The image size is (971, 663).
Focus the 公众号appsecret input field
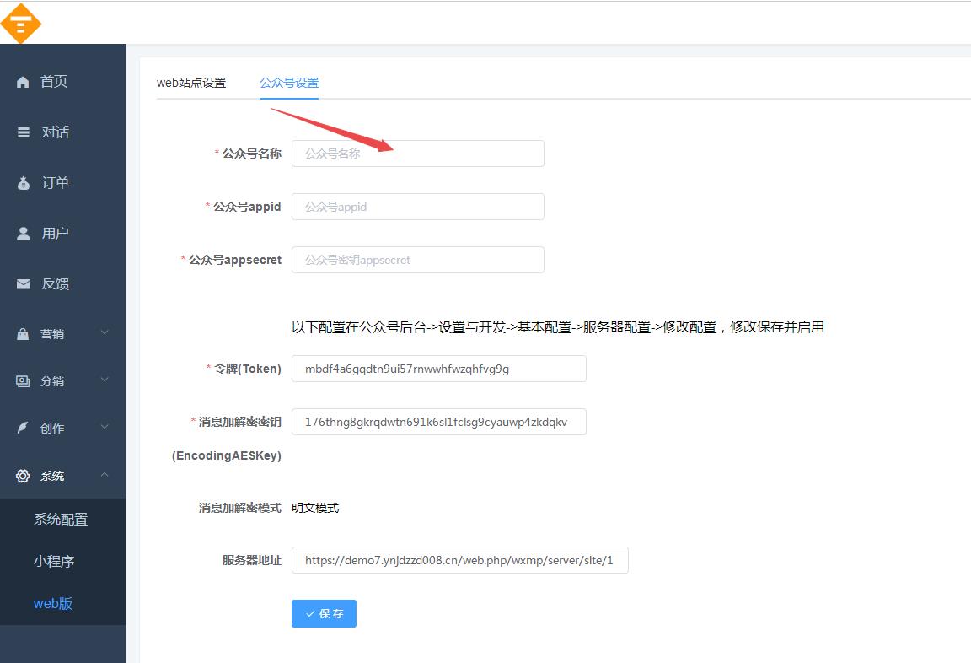pyautogui.click(x=418, y=261)
